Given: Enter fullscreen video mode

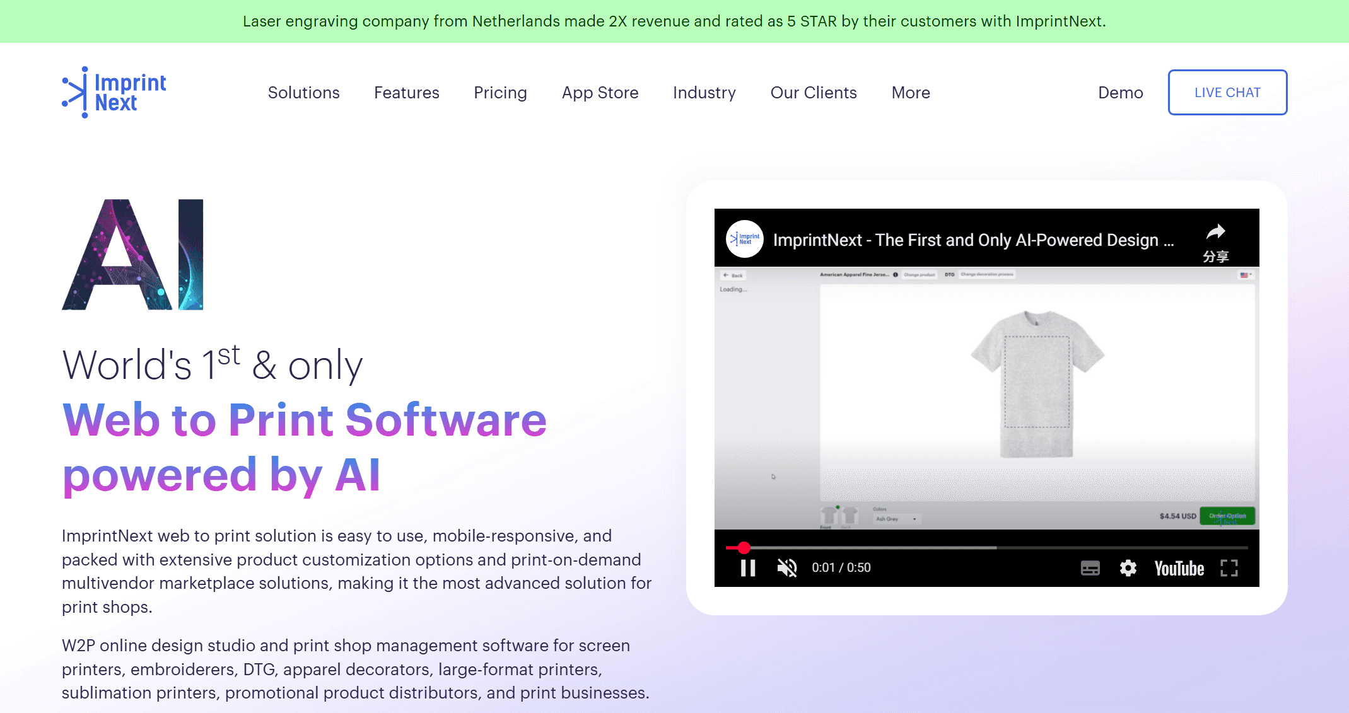Looking at the screenshot, I should (x=1229, y=568).
